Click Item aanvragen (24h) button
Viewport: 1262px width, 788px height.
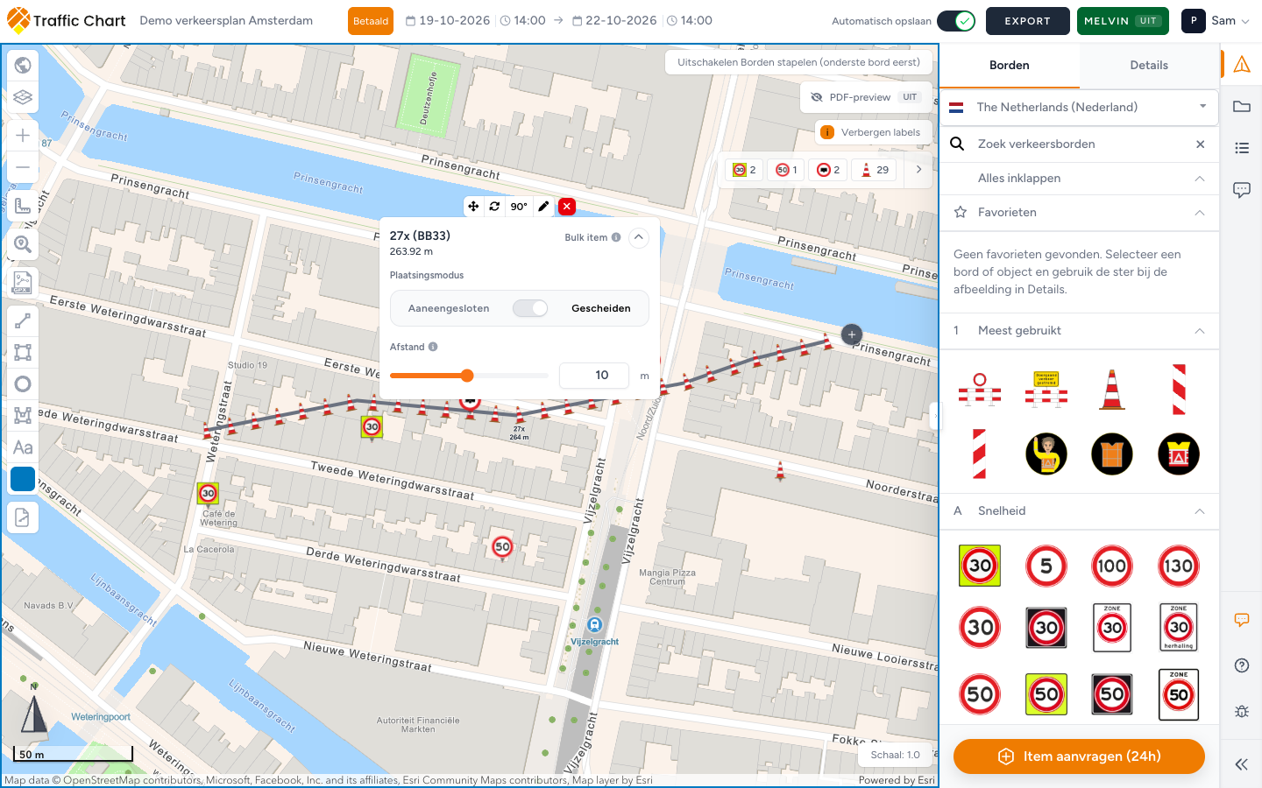pos(1079,756)
